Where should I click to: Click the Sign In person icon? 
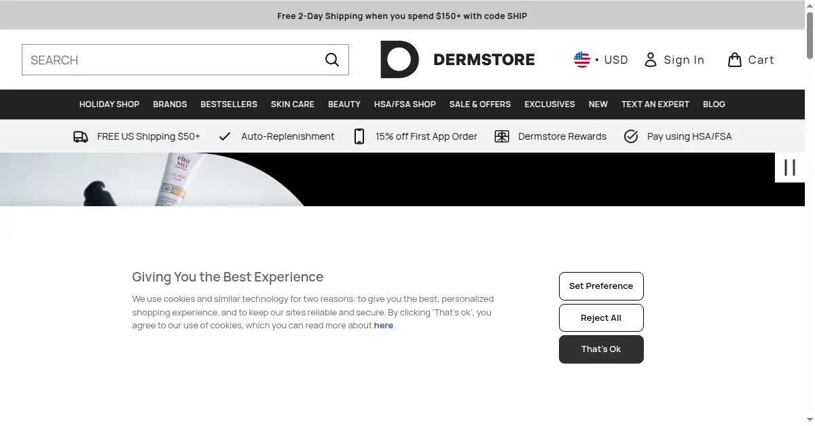tap(651, 60)
